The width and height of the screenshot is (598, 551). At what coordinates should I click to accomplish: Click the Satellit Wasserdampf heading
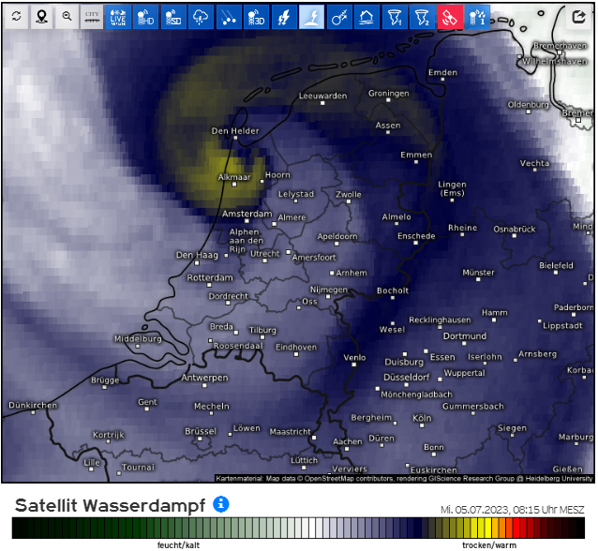coord(110,505)
